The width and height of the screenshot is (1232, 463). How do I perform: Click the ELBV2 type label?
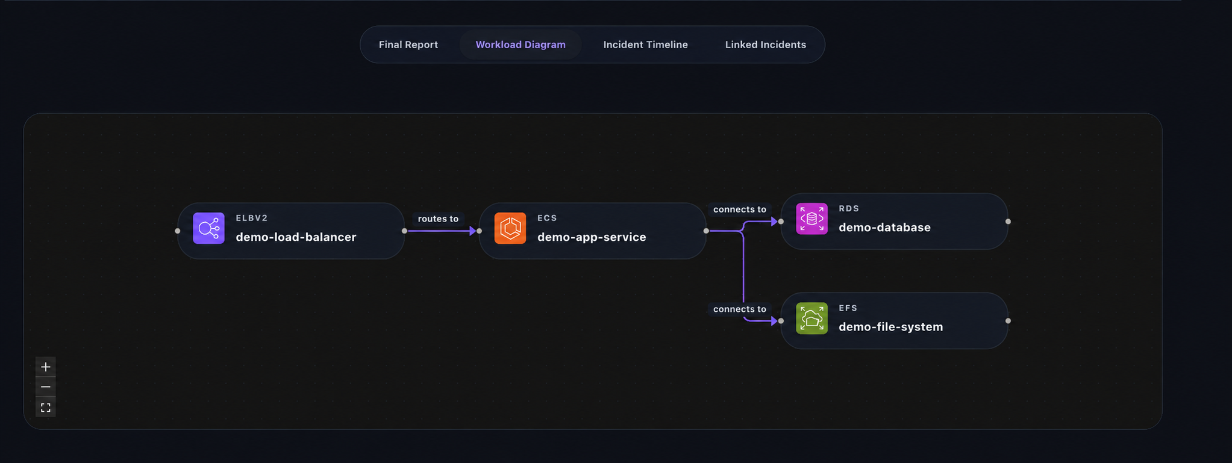252,218
